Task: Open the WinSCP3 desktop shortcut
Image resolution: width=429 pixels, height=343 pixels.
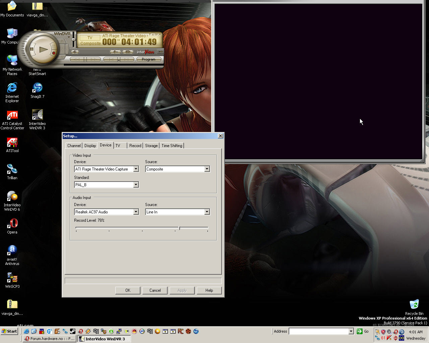Action: pos(12,281)
